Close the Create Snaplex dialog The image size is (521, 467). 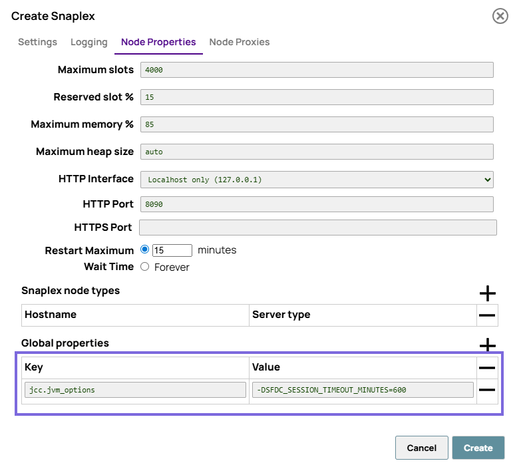pos(500,16)
